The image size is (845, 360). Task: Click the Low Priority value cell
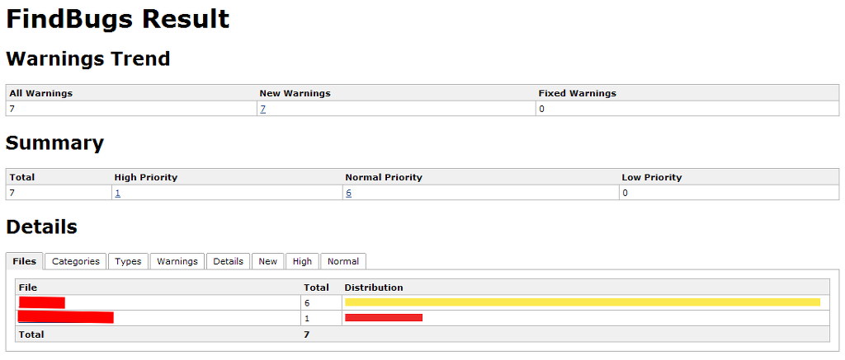coord(625,193)
